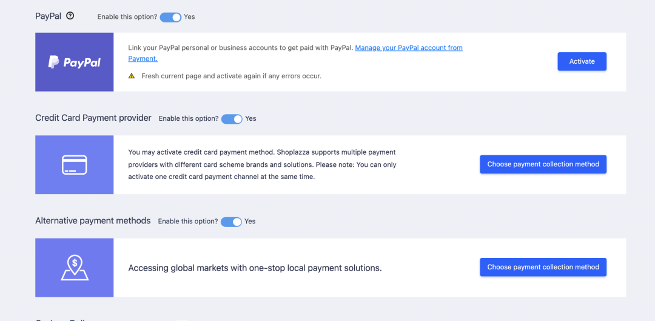Choose payment collection method for alternative payments

point(543,267)
